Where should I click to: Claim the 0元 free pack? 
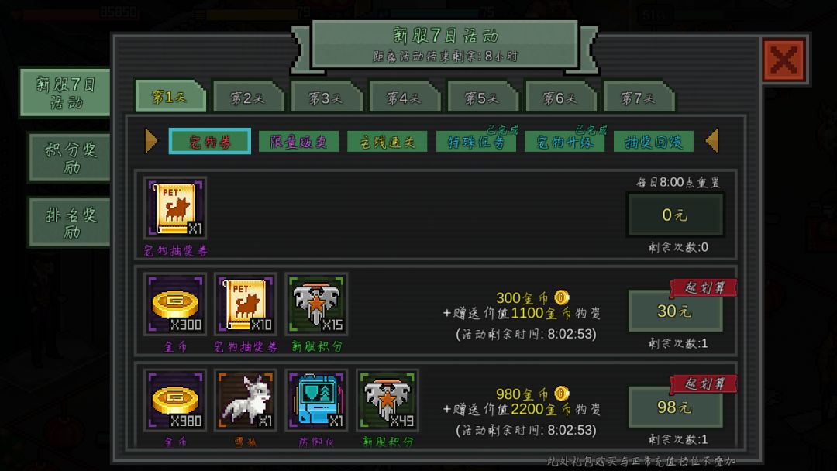675,215
